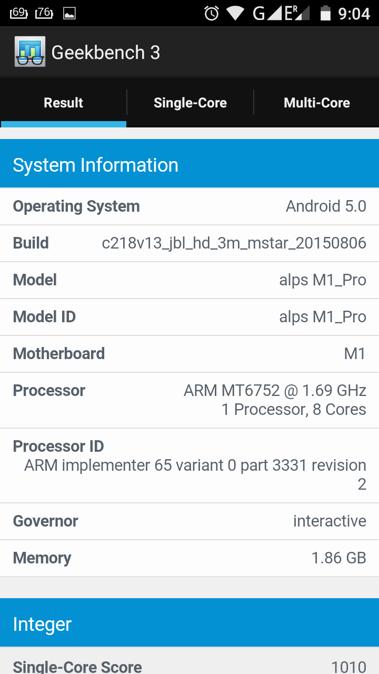Tap the Wi-Fi signal status icon
Image resolution: width=379 pixels, height=674 pixels.
[x=235, y=13]
